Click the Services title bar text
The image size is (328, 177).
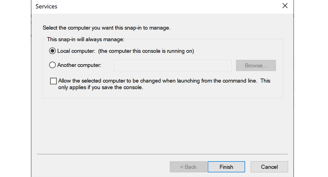point(46,7)
